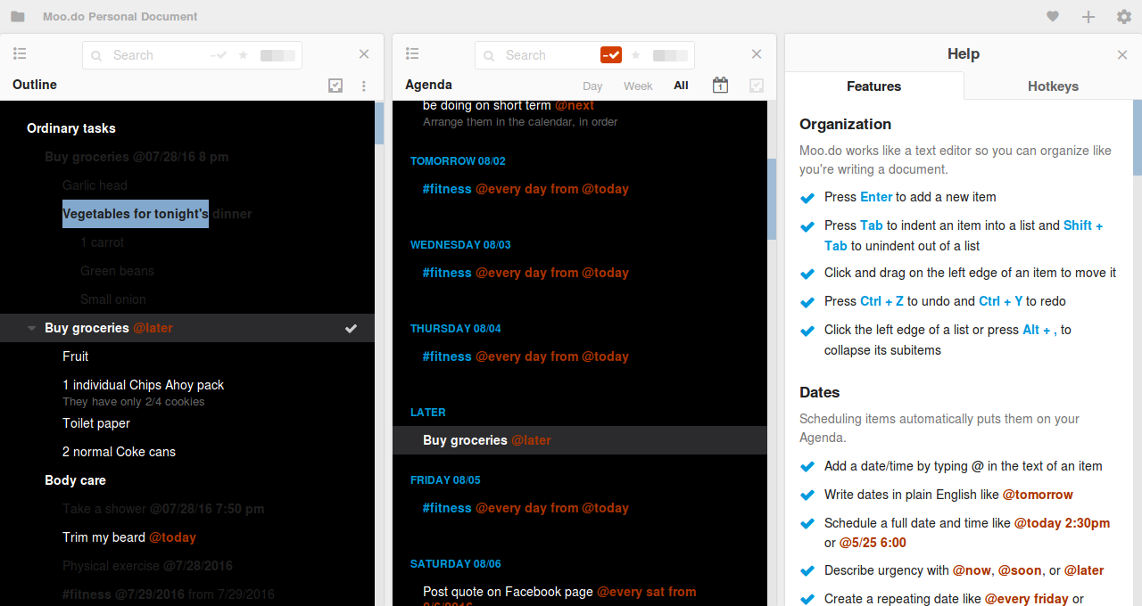
Task: Select the Day agenda view
Action: click(x=592, y=86)
